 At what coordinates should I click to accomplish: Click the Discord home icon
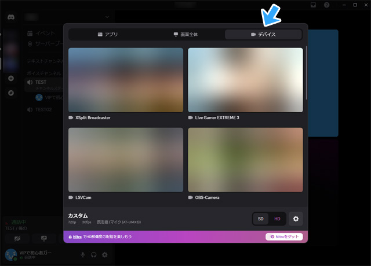(11, 17)
